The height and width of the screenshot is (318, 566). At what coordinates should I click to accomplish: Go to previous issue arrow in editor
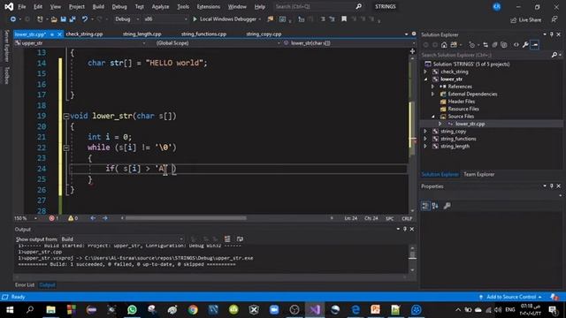(x=93, y=218)
